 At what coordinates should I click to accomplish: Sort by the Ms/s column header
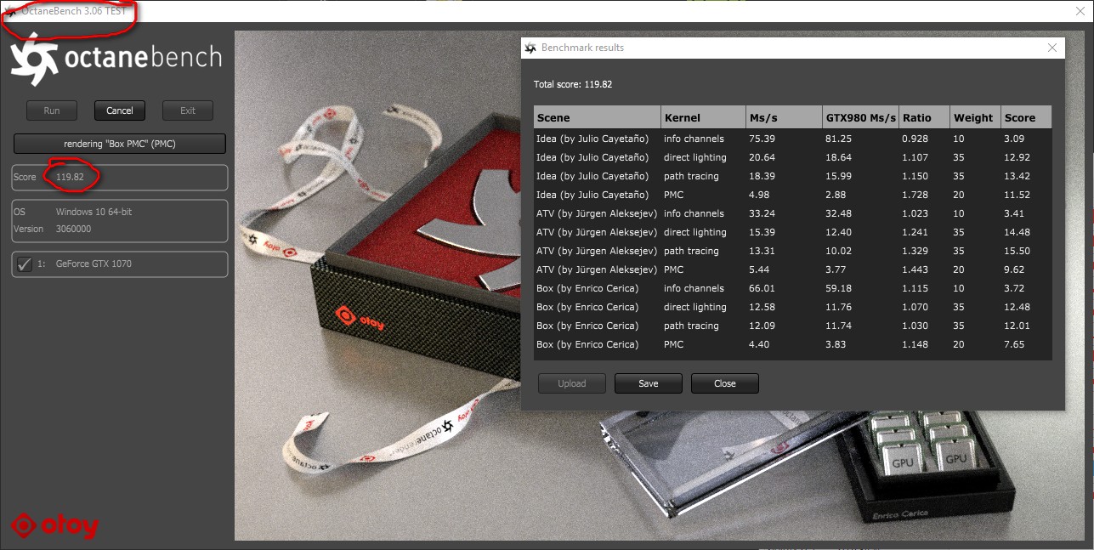[x=784, y=117]
